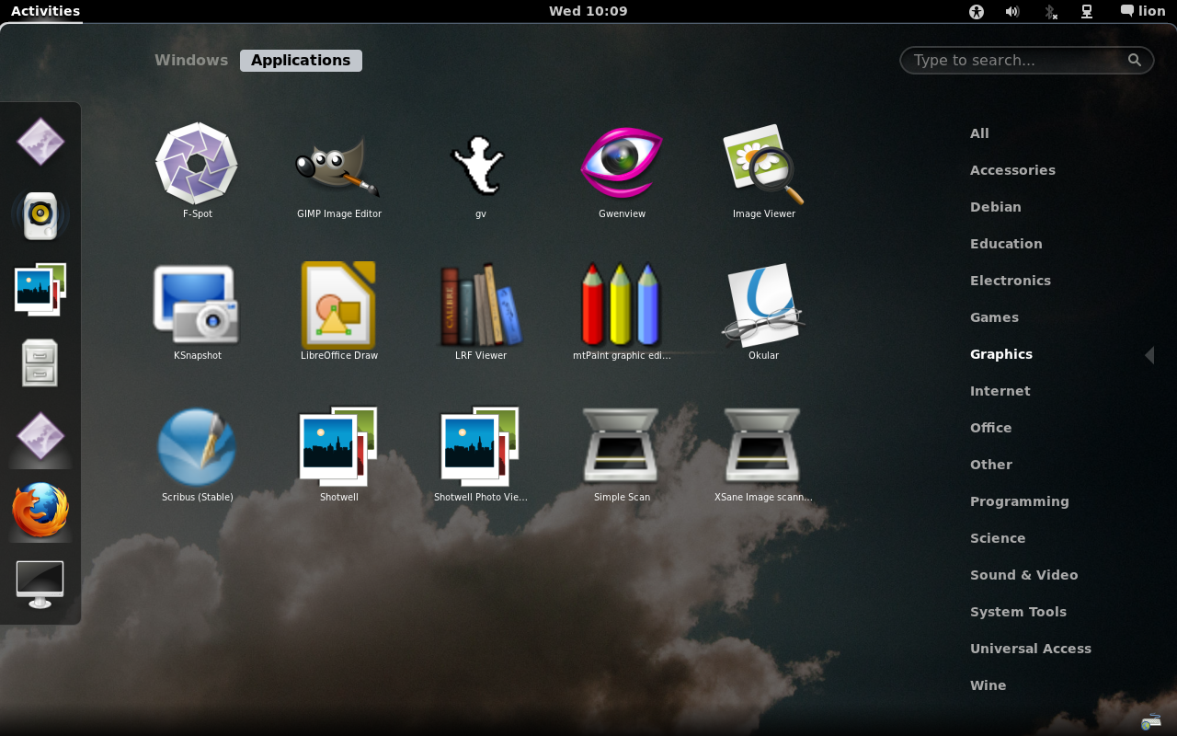This screenshot has height=736, width=1177.
Task: Switch to the Windows tab
Action: pos(191,60)
